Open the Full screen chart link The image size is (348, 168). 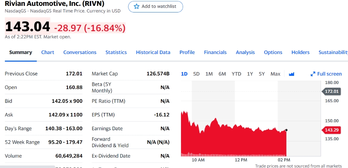tap(326, 74)
